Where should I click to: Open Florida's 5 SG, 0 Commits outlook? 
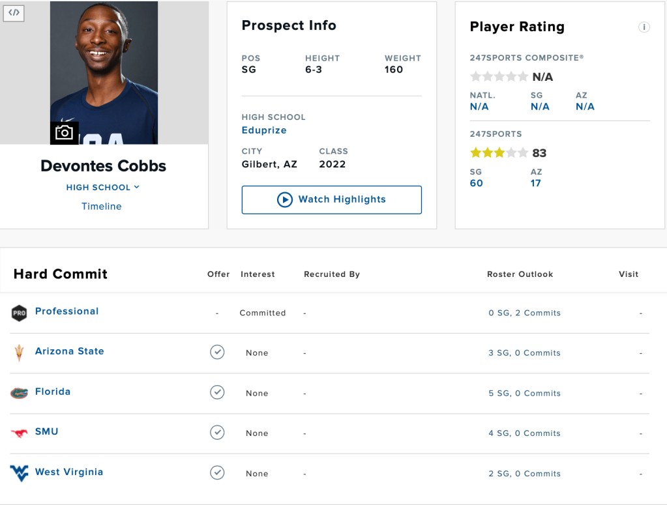click(x=524, y=394)
